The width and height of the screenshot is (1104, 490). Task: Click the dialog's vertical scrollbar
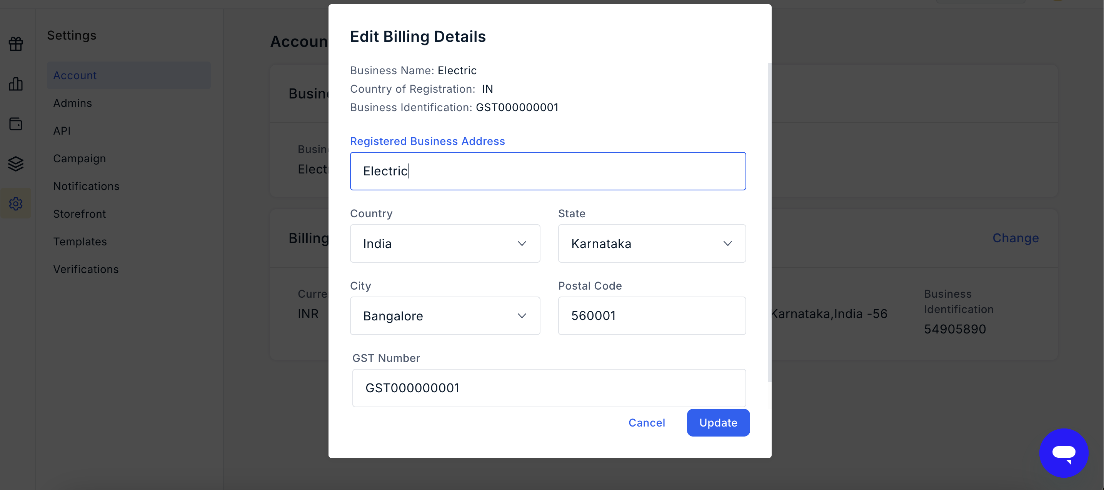(x=769, y=222)
